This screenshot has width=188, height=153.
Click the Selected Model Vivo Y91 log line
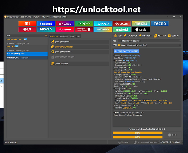[127, 56]
